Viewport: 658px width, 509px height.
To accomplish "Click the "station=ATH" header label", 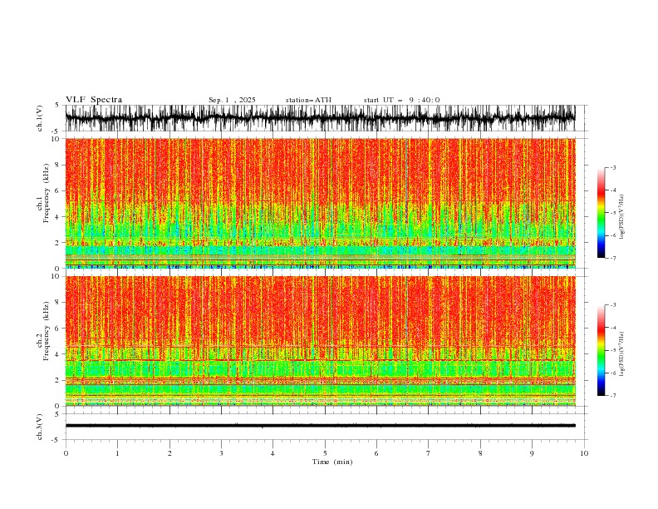I will click(308, 100).
